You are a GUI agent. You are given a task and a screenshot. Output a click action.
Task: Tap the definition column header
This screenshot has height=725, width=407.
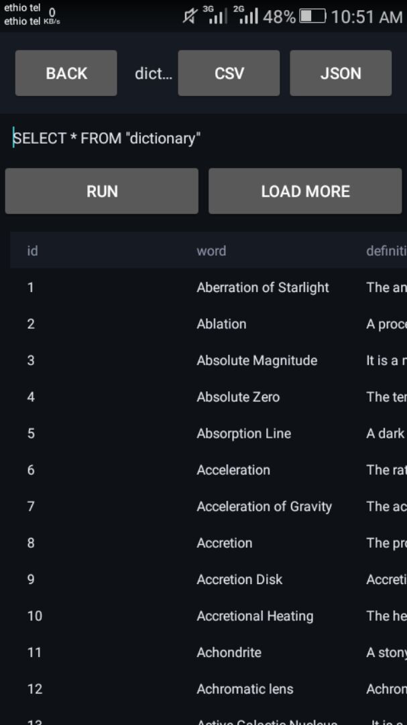click(x=386, y=251)
